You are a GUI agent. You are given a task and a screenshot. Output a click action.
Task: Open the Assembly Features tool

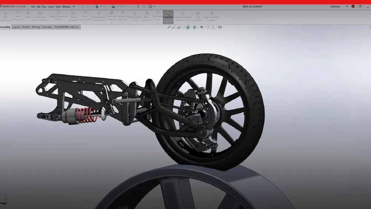pos(112,16)
